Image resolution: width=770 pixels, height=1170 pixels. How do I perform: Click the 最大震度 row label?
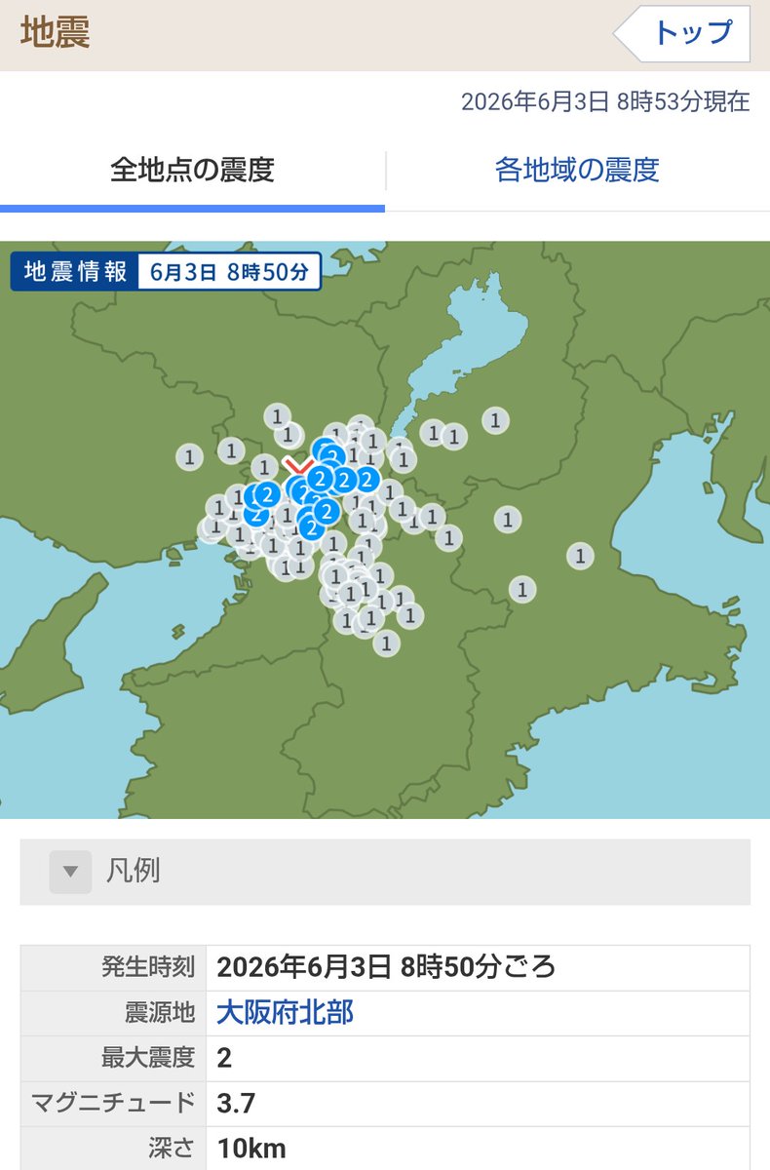[148, 1058]
